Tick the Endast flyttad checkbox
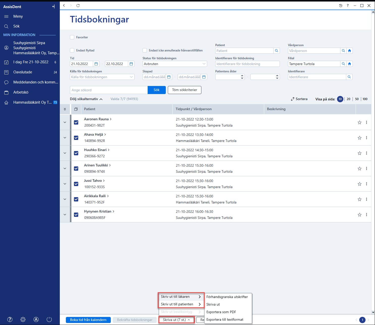This screenshot has height=325, width=375. [72, 50]
